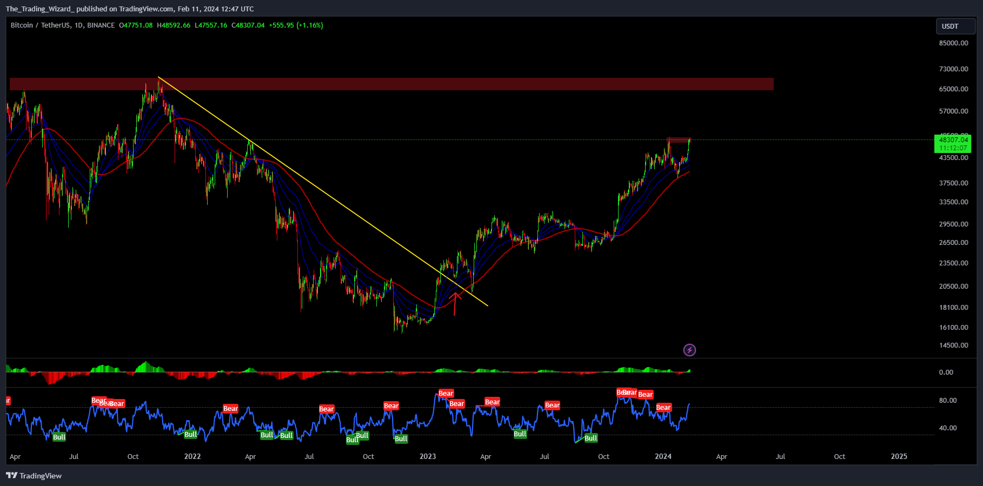Click the 33500.00 price axis label
Viewport: 983px width, 486px height.
(x=953, y=202)
